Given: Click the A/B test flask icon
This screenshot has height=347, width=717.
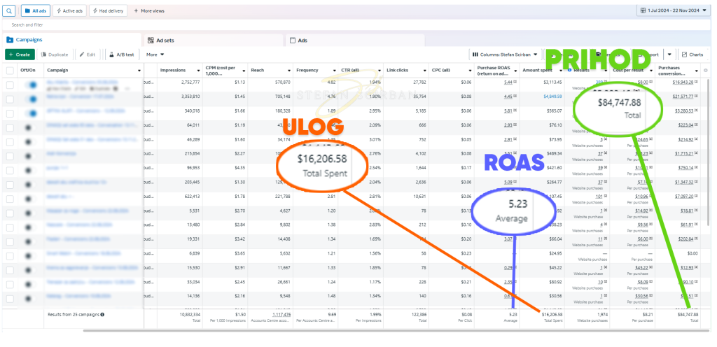Looking at the screenshot, I should (111, 54).
